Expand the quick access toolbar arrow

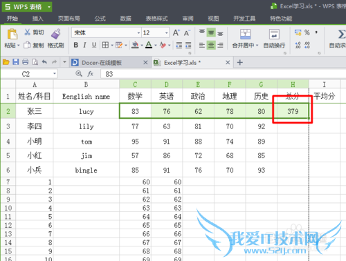pyautogui.click(x=64, y=62)
